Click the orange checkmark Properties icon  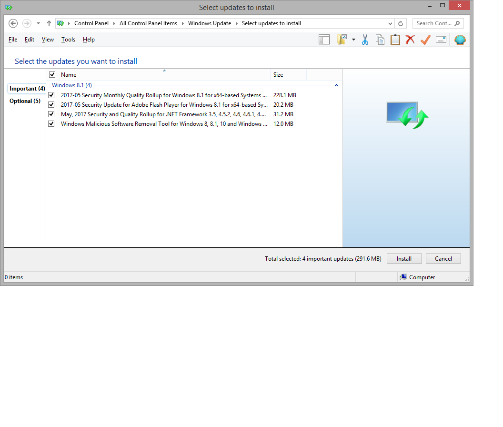[425, 40]
